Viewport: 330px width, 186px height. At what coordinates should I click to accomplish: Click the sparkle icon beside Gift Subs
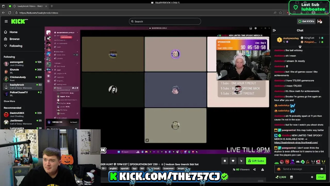coord(241,161)
